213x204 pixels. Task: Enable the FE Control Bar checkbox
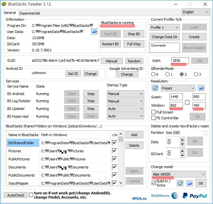click(x=153, y=118)
